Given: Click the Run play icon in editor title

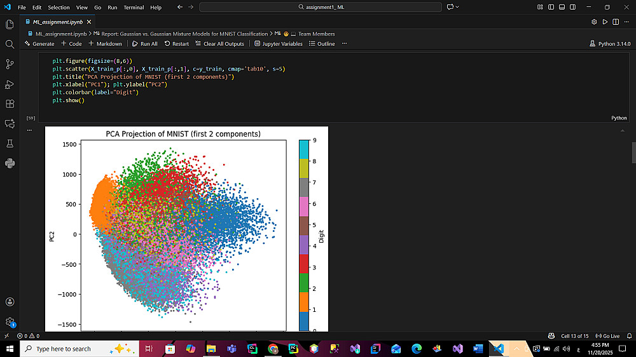Looking at the screenshot, I should point(605,22).
